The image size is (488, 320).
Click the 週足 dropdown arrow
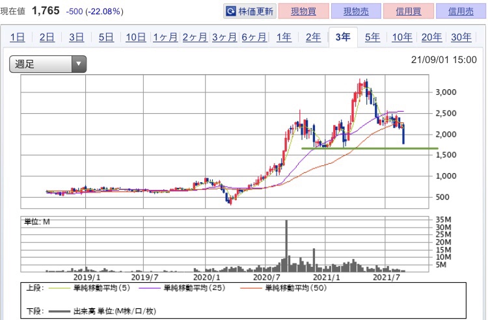click(79, 64)
